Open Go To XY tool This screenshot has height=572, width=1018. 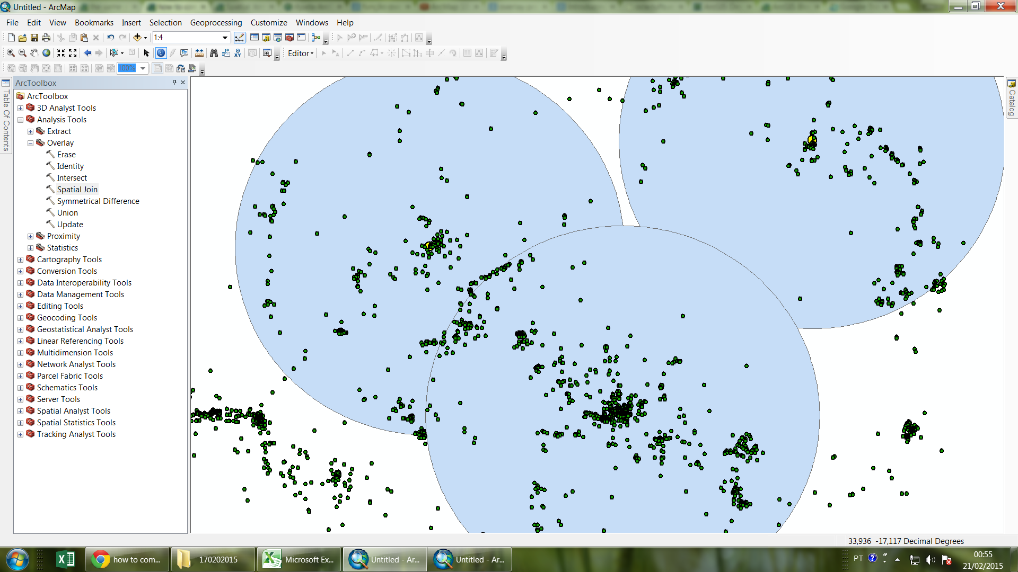[x=238, y=53]
